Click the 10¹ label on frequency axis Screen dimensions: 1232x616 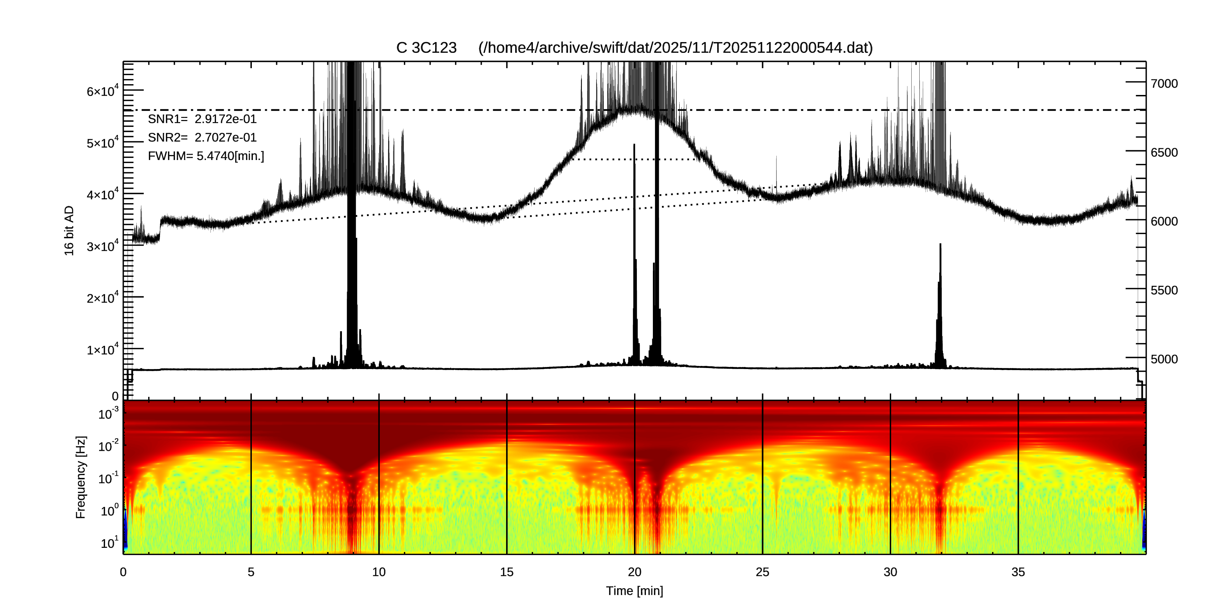(x=109, y=543)
